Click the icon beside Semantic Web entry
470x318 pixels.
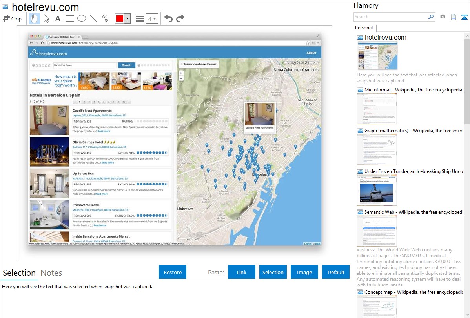point(360,212)
